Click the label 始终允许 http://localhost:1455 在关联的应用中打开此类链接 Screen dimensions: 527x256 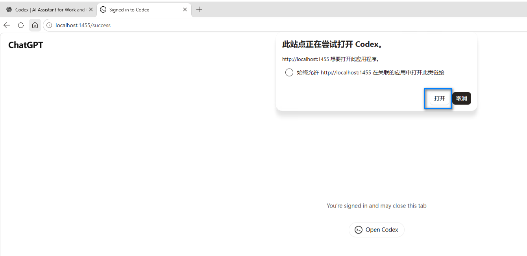click(371, 72)
